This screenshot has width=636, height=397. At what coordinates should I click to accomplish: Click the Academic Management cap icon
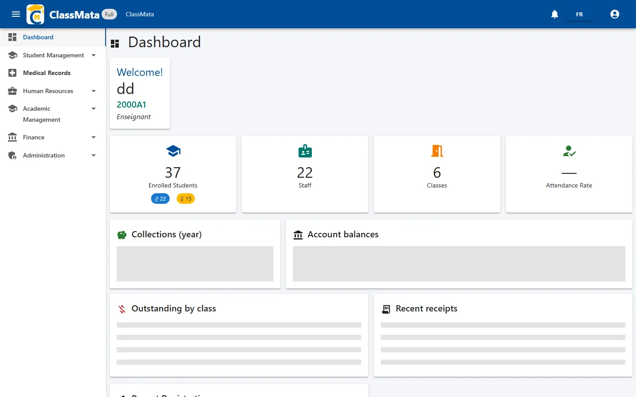[x=12, y=109]
